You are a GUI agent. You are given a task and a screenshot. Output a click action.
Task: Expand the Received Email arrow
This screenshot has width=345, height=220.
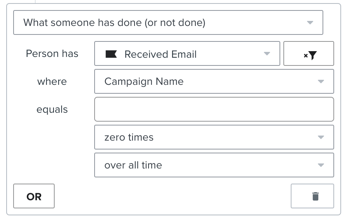coord(267,53)
